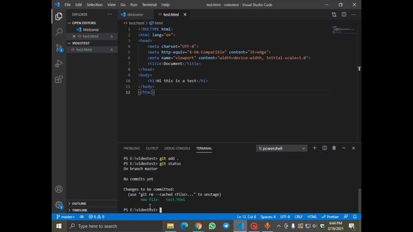Open Google Chrome from taskbar
This screenshot has height=232, width=413.
tap(198, 226)
